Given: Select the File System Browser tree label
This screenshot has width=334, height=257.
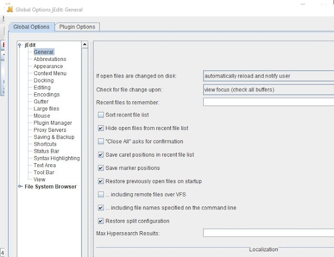Looking at the screenshot, I should click(x=51, y=187).
